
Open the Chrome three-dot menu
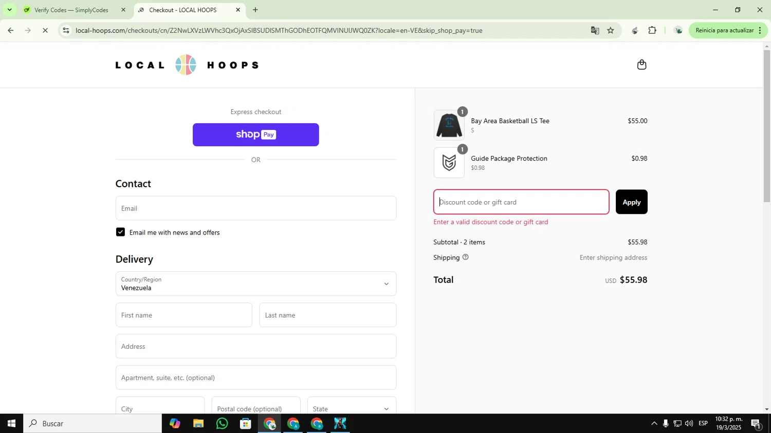(760, 30)
